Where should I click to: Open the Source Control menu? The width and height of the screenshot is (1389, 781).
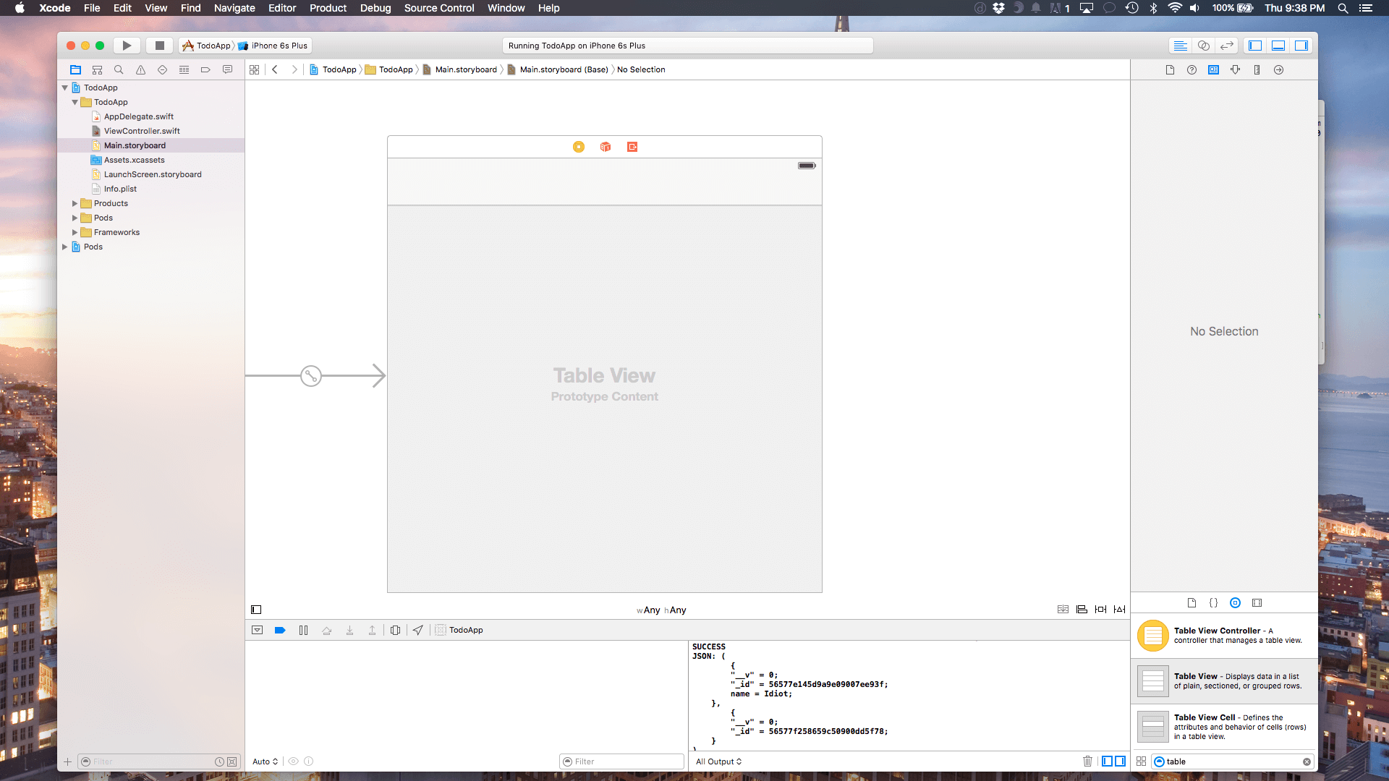point(438,8)
